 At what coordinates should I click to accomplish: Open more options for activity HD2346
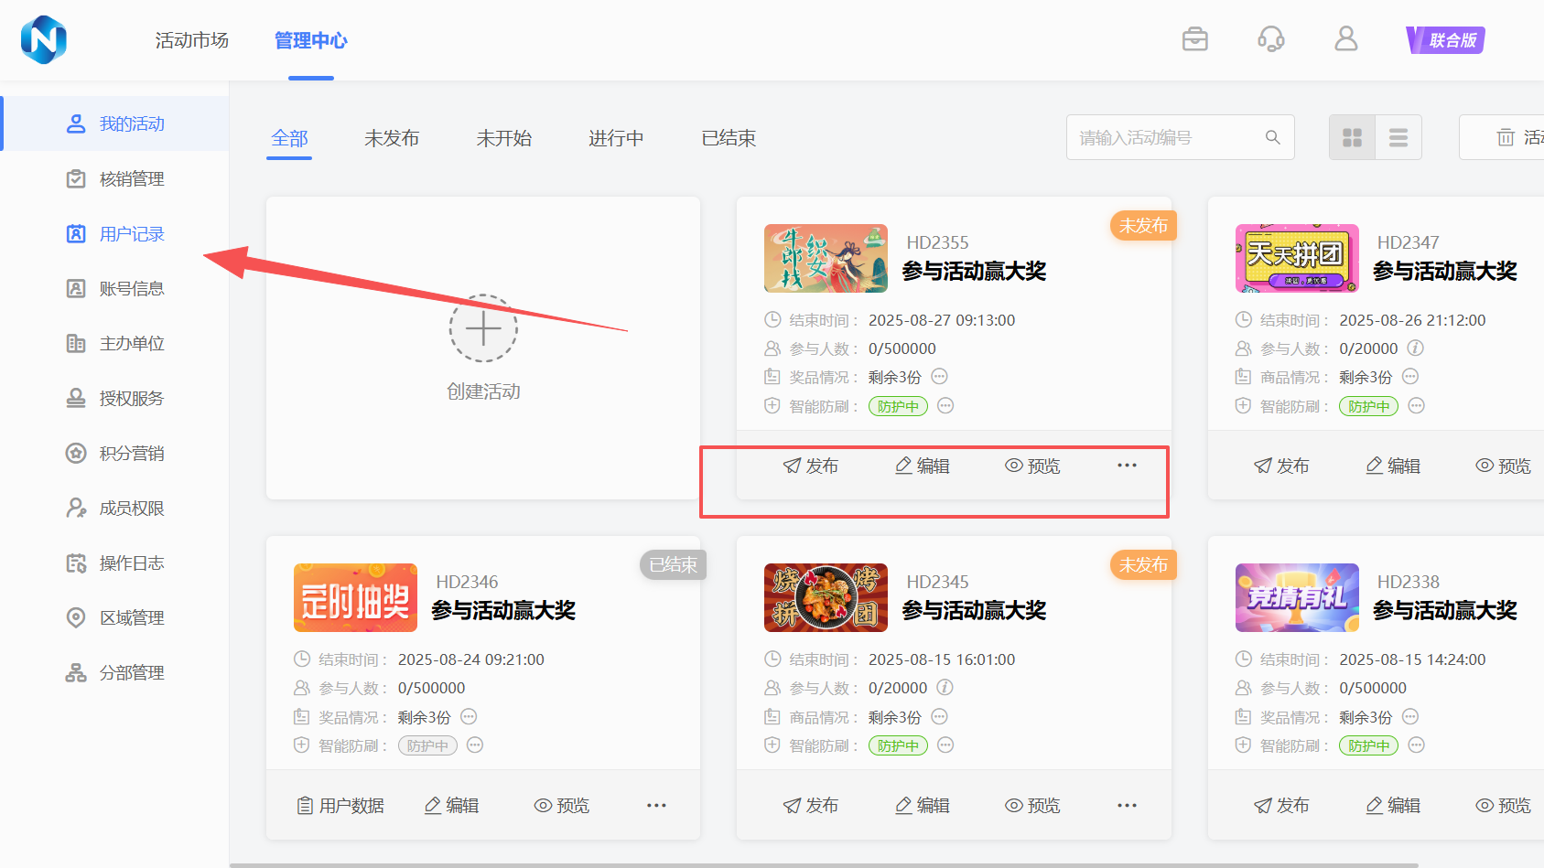point(656,806)
